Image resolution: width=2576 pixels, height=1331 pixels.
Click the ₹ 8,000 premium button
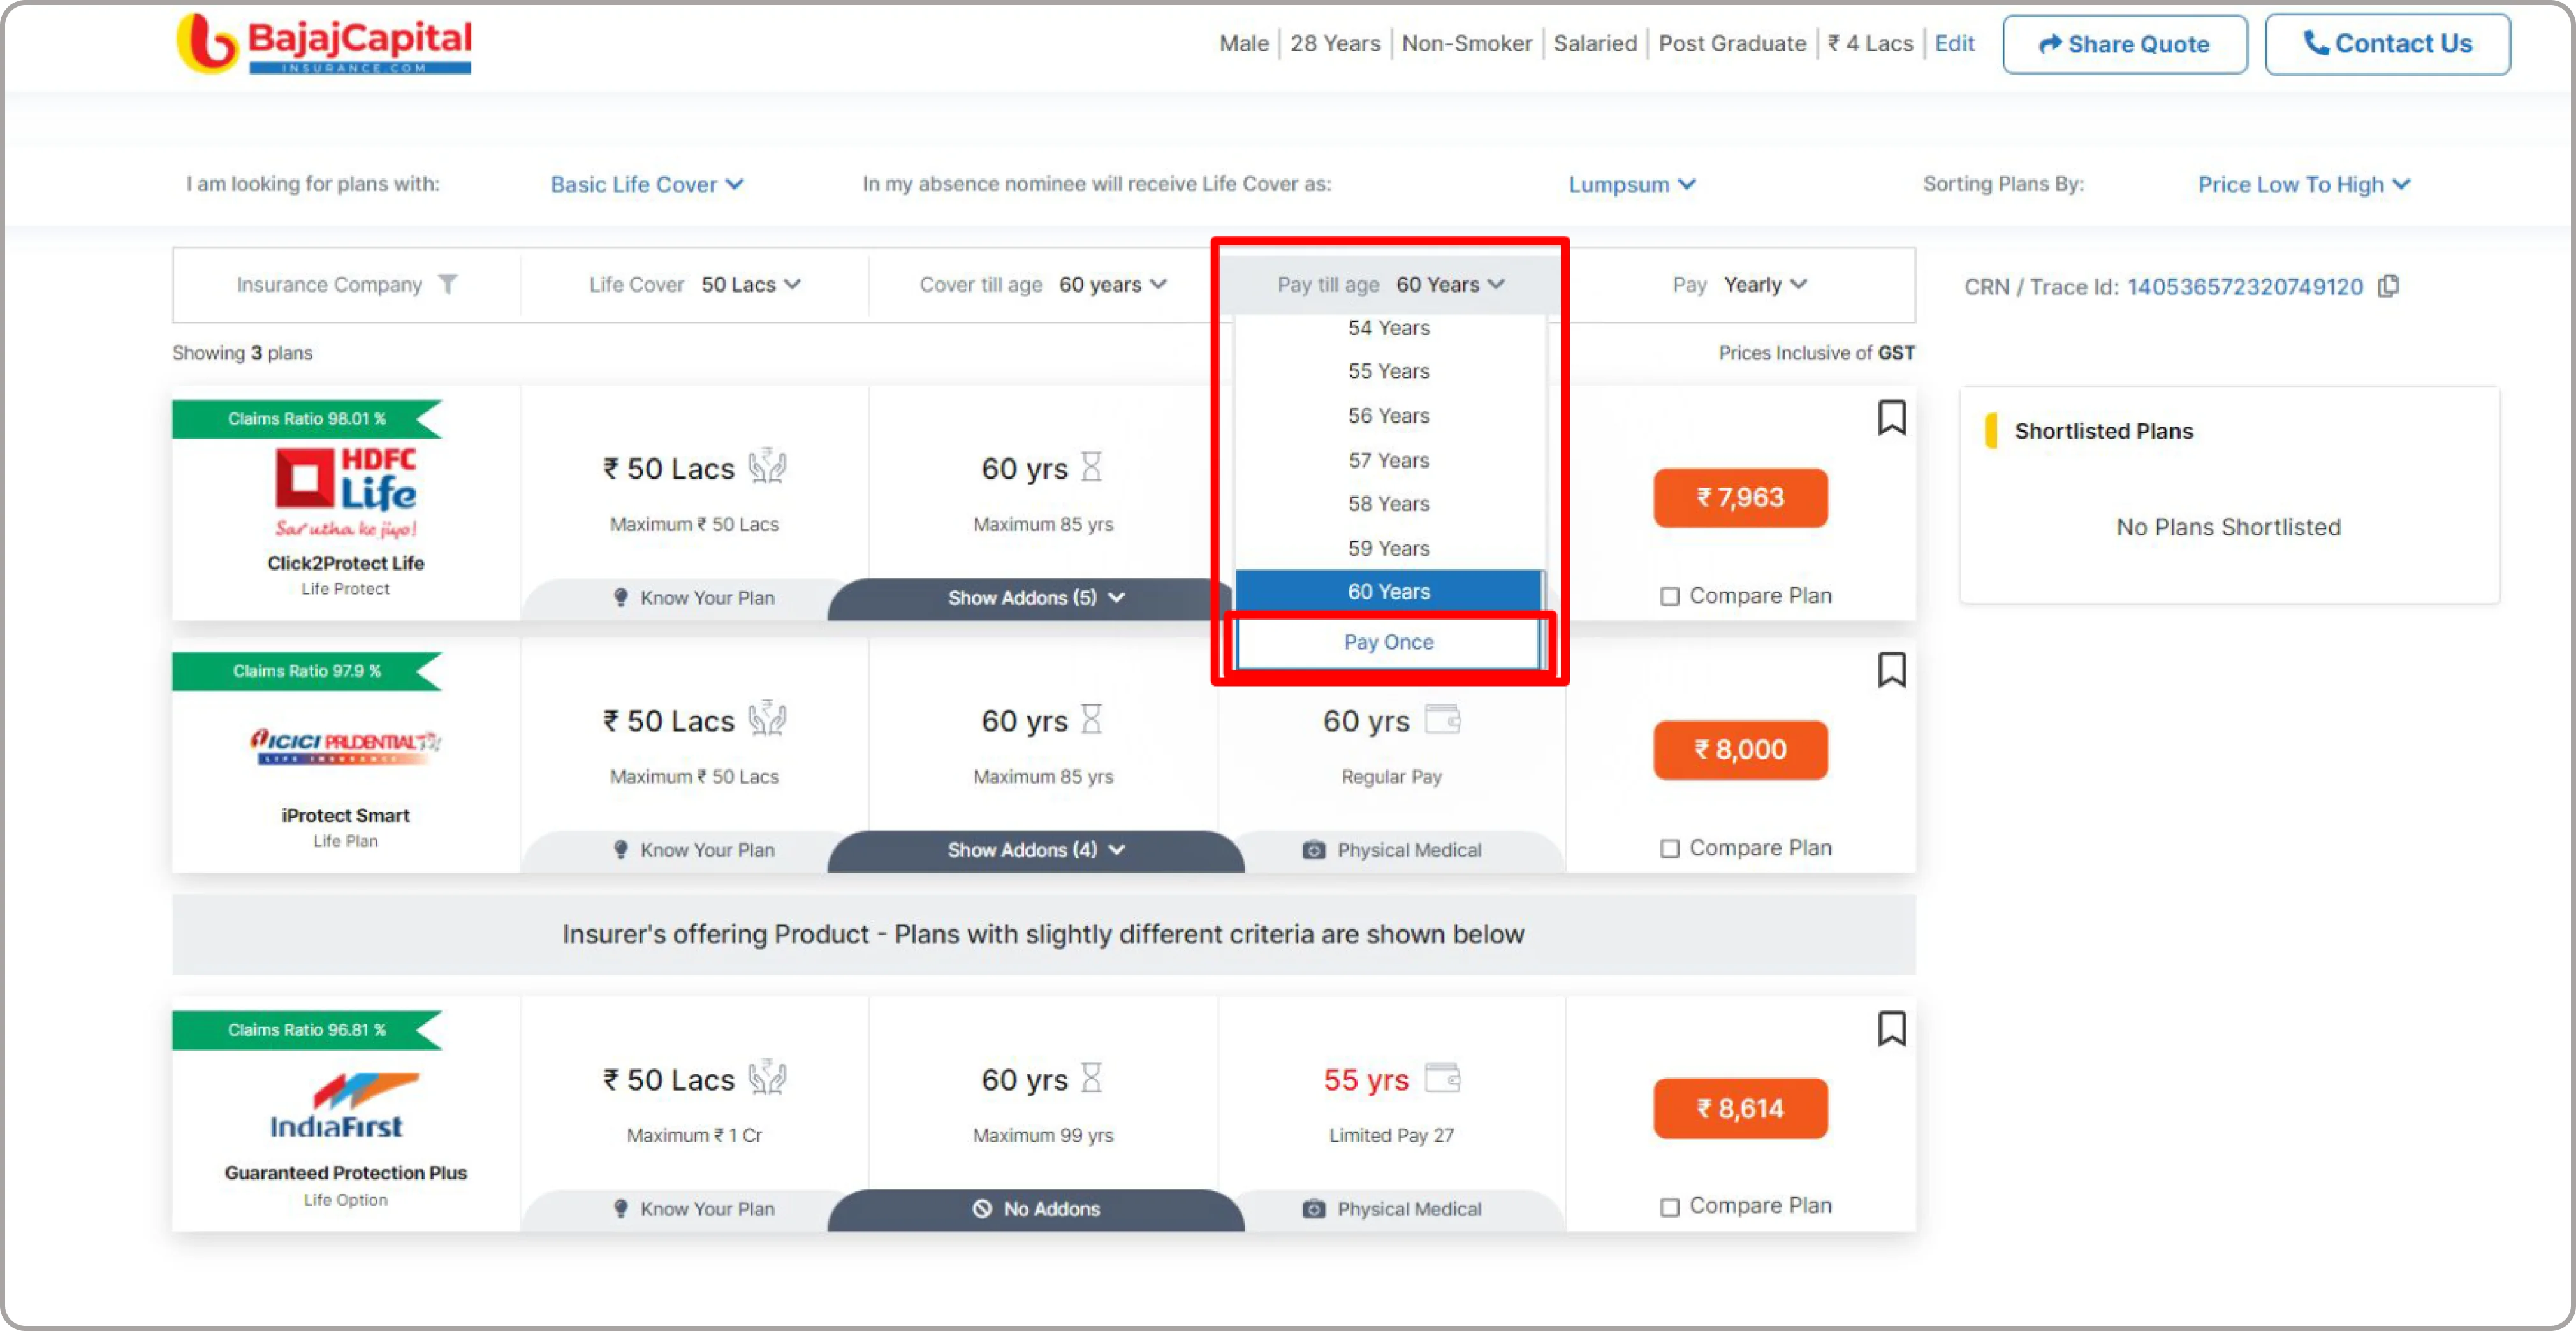coord(1740,749)
